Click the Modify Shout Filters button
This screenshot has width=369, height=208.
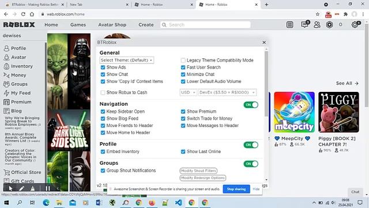tap(198, 171)
